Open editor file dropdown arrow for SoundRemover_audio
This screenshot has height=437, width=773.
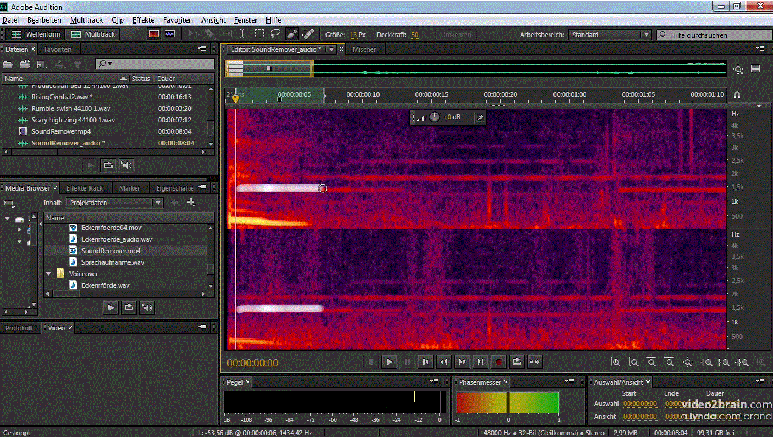[x=331, y=49]
